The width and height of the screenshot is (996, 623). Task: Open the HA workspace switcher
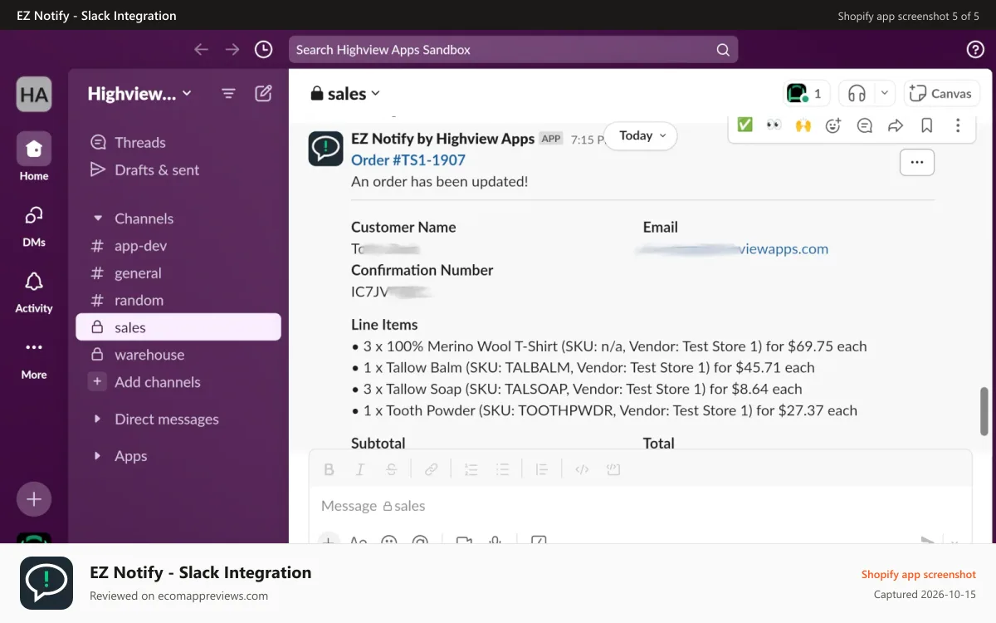(34, 94)
